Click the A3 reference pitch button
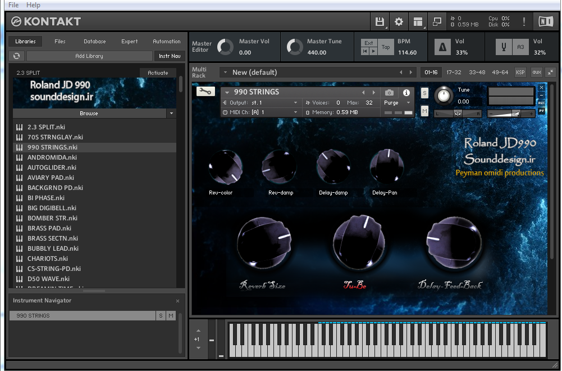 point(520,47)
